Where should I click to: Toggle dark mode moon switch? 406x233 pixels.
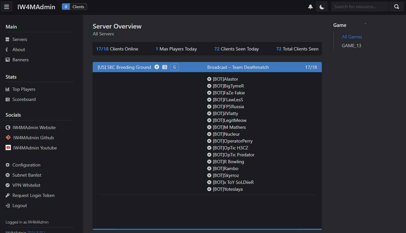click(322, 7)
